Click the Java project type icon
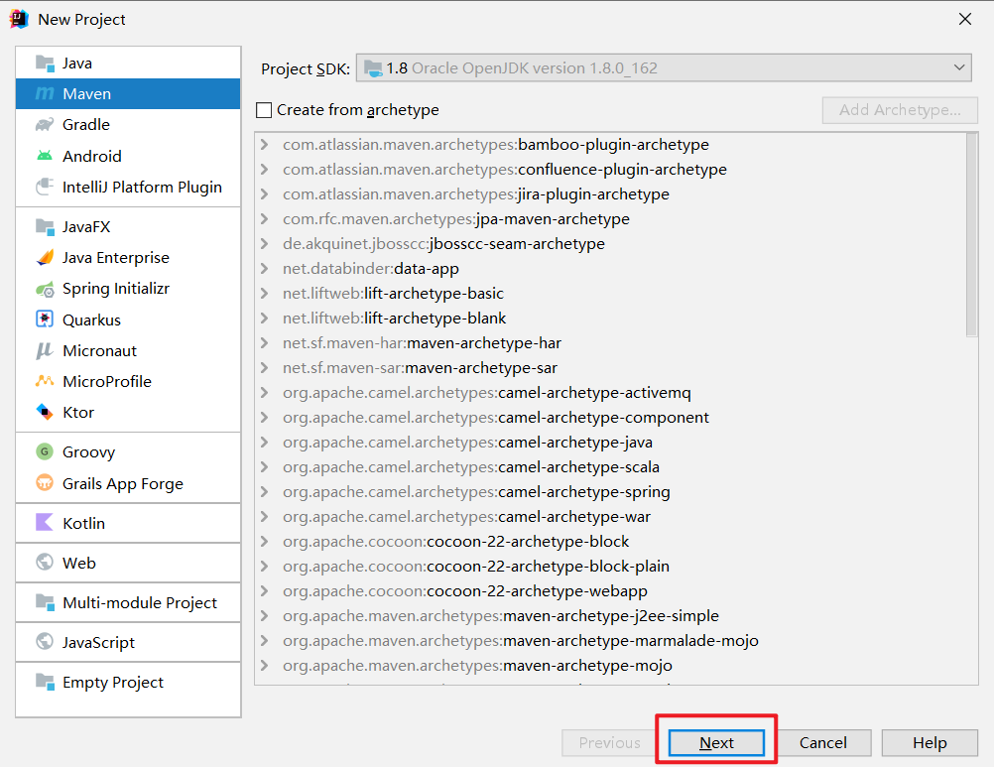Image resolution: width=994 pixels, height=767 pixels. (45, 64)
